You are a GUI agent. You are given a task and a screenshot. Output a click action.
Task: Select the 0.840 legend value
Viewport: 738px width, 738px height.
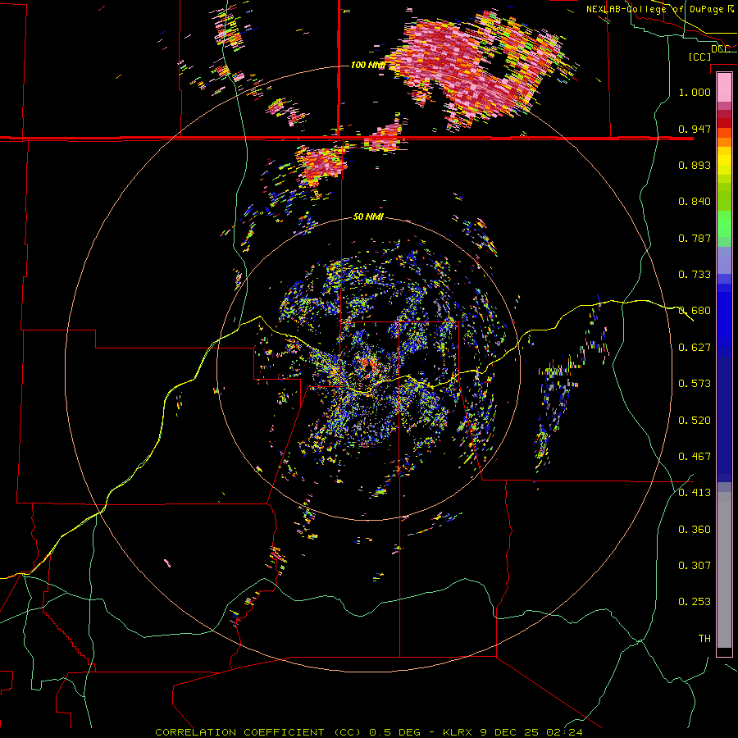click(695, 202)
